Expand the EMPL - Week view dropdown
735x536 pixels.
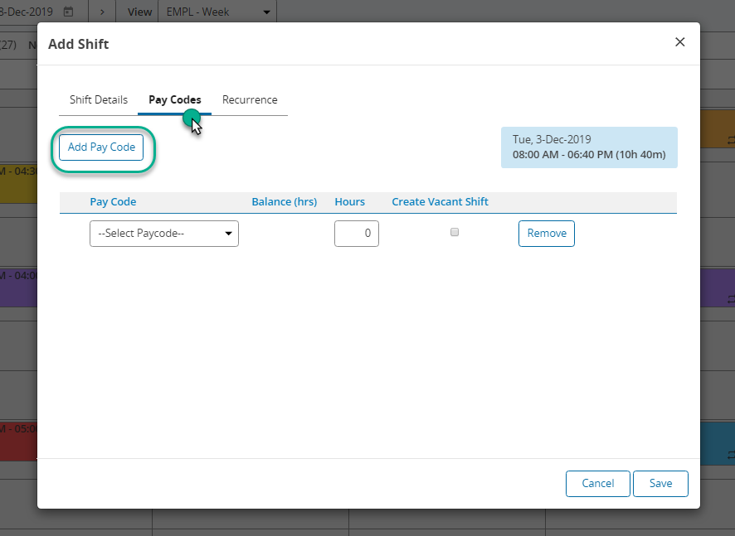tap(217, 12)
